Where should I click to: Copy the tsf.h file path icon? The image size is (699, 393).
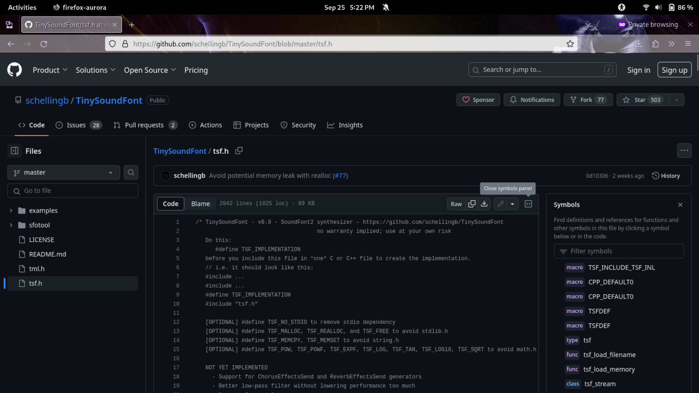point(239,151)
